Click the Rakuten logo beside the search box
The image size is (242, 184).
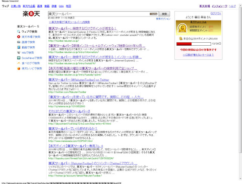[31, 14]
